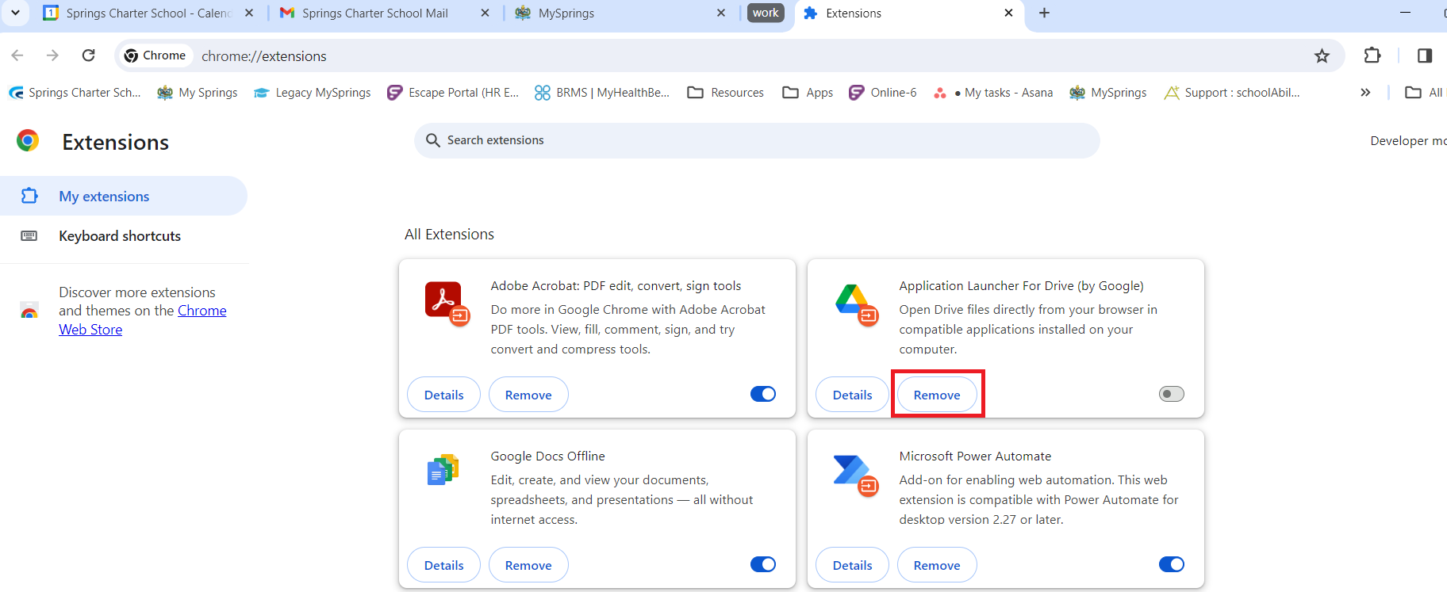
Task: Switch to the Springs Charter School Mail tab
Action: 374,13
